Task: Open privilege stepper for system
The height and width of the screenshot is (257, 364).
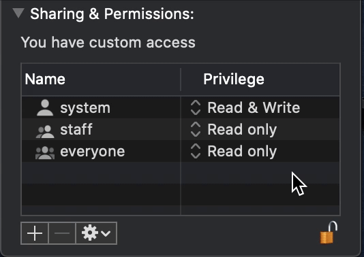Action: point(196,107)
